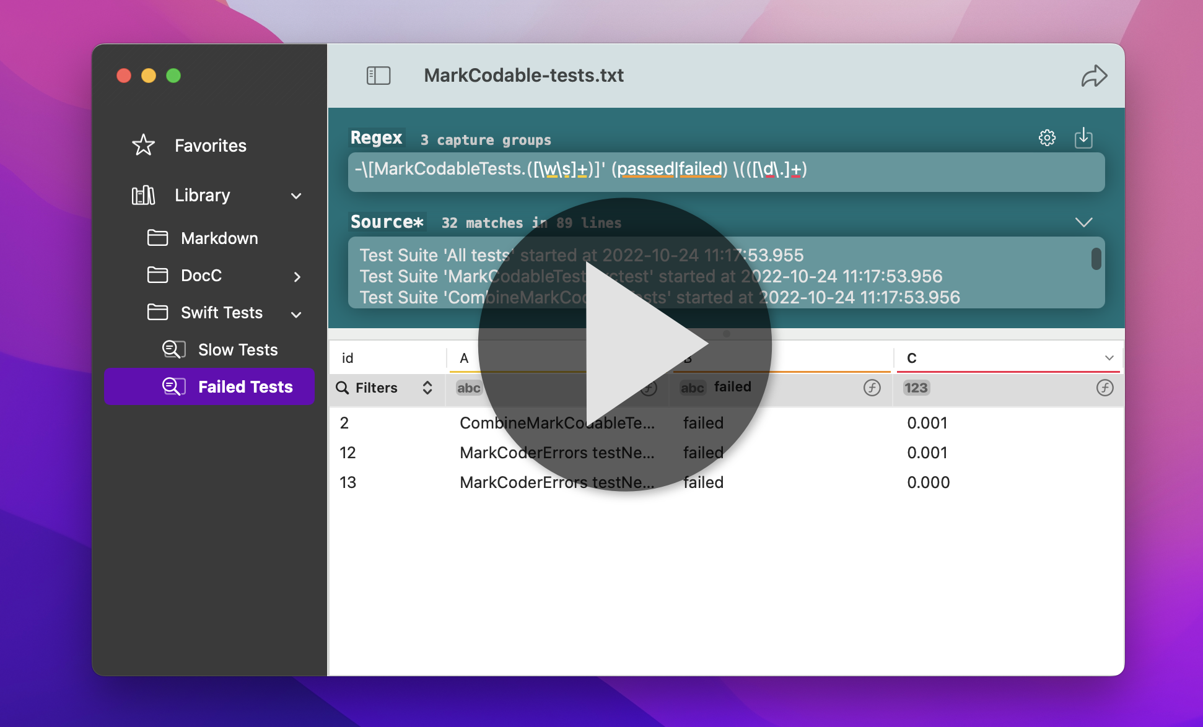Collapse the Swift Tests folder

(296, 314)
